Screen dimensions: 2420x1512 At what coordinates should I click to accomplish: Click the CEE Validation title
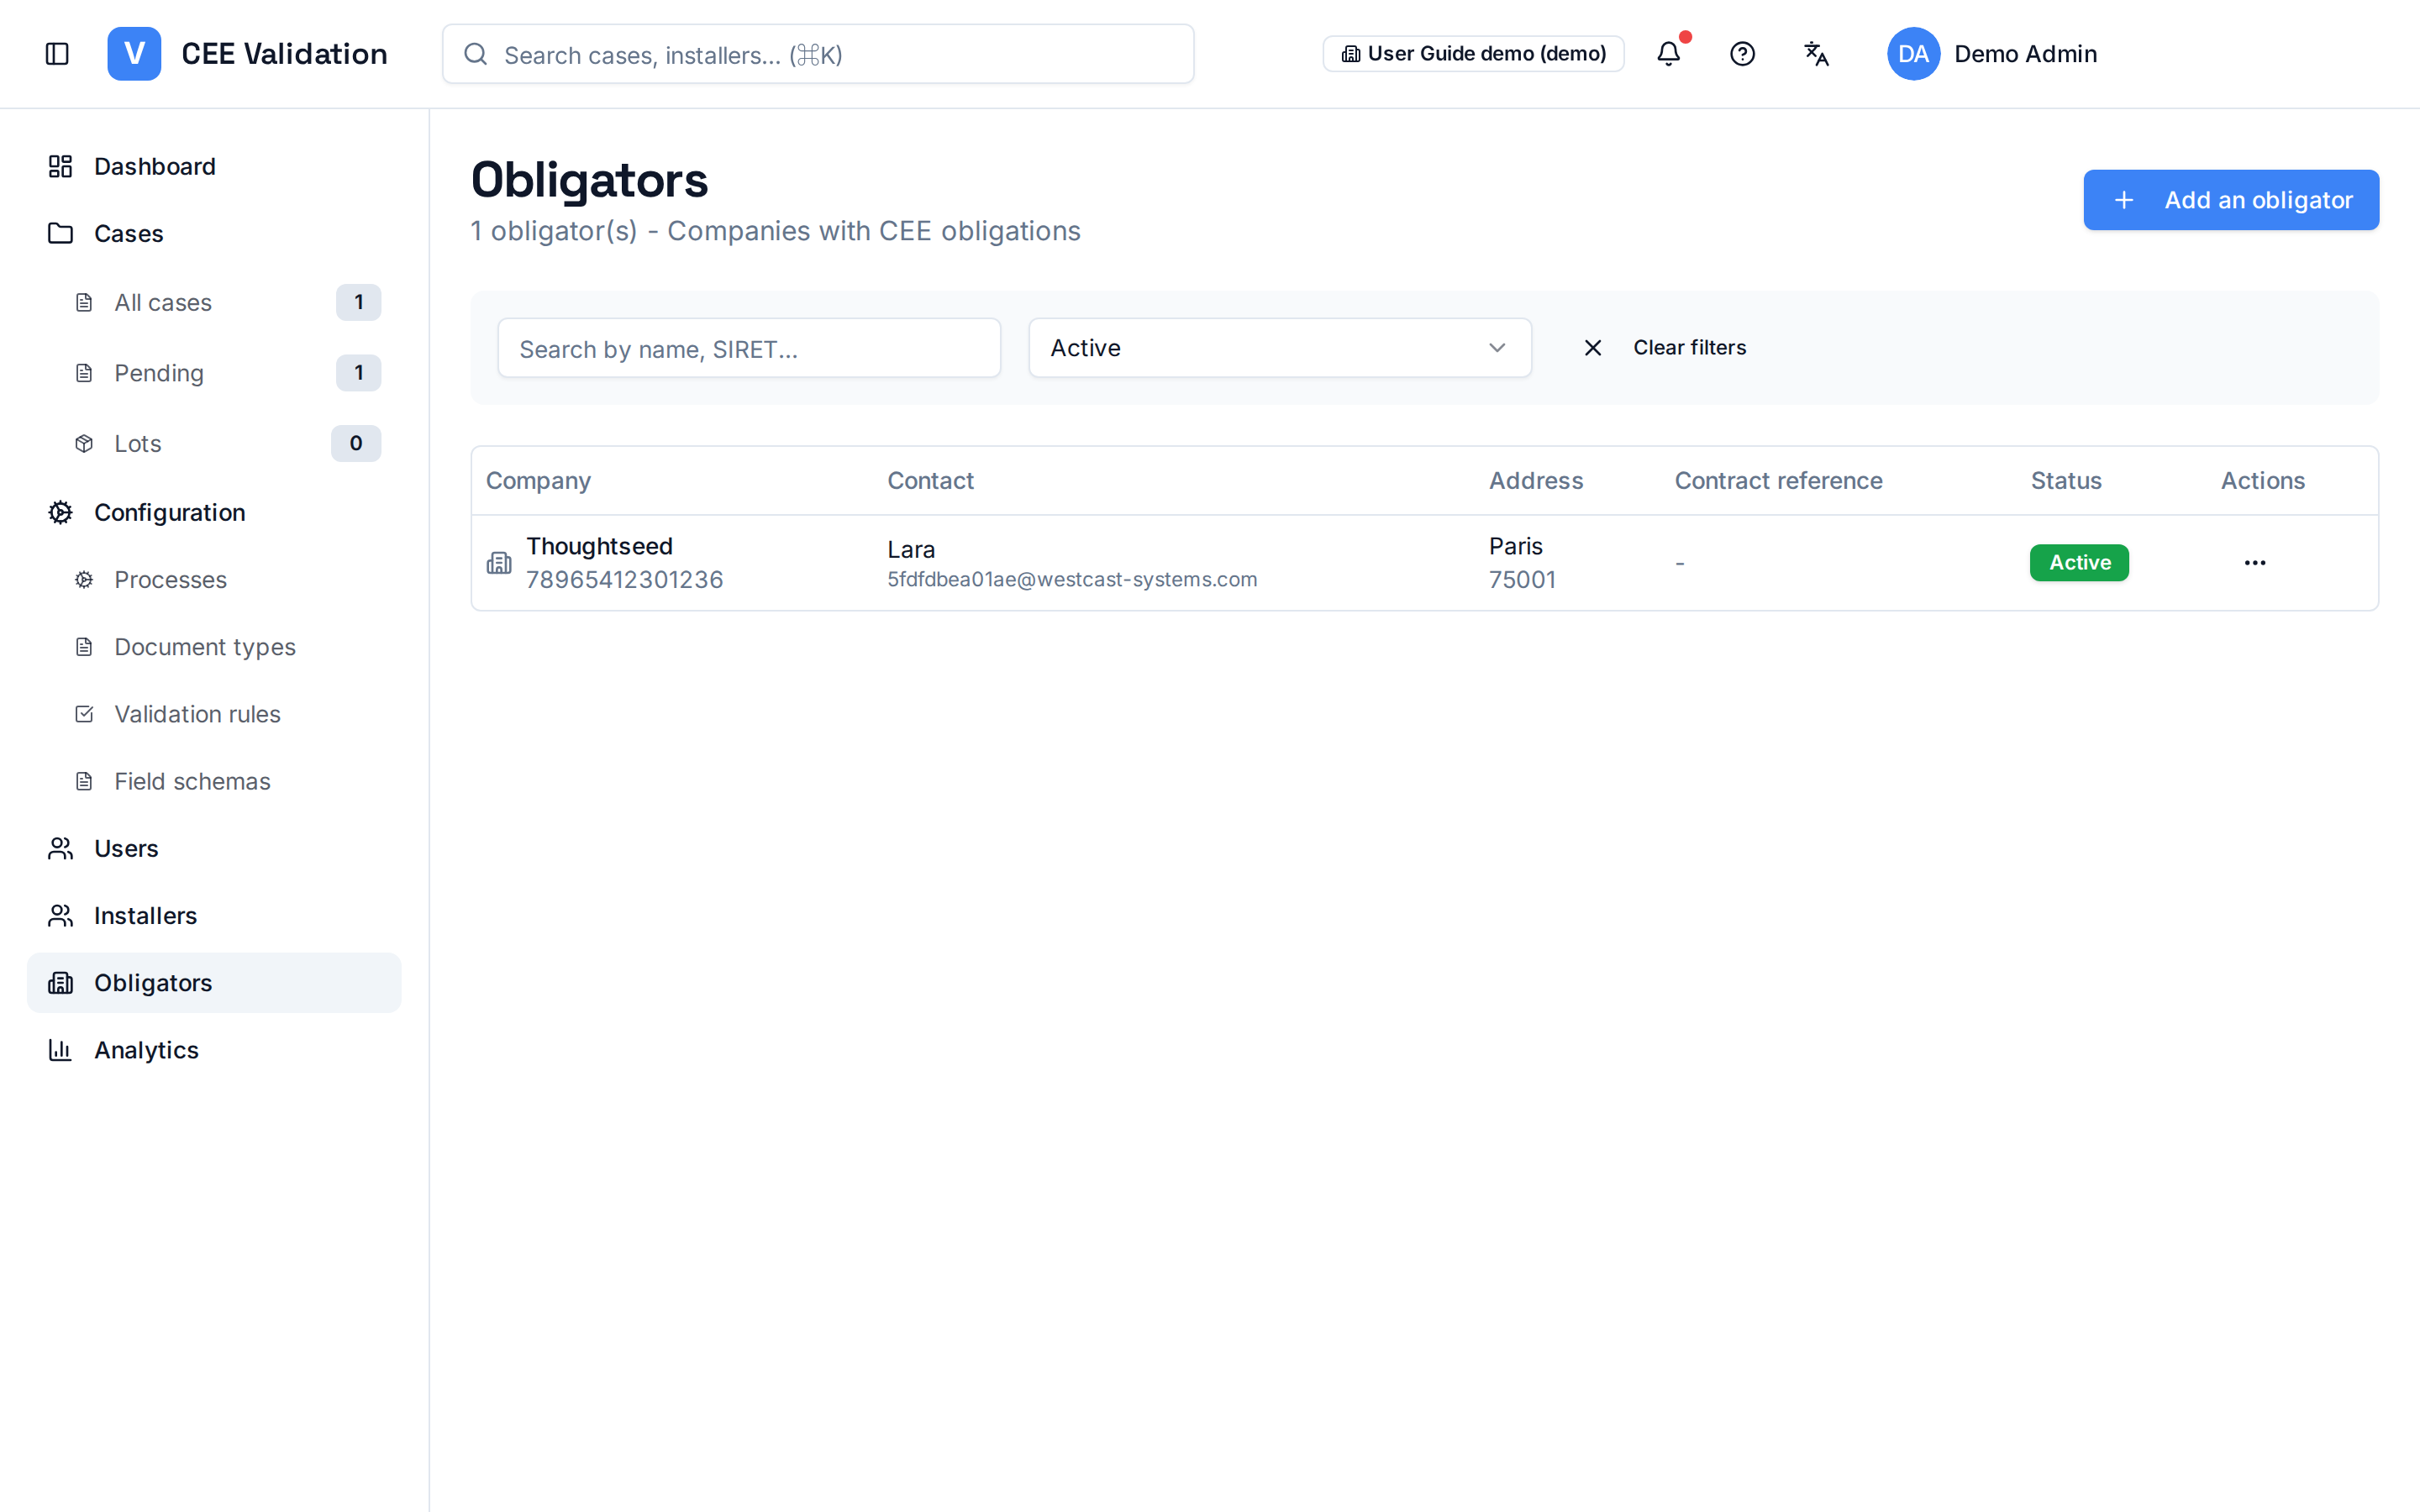284,54
